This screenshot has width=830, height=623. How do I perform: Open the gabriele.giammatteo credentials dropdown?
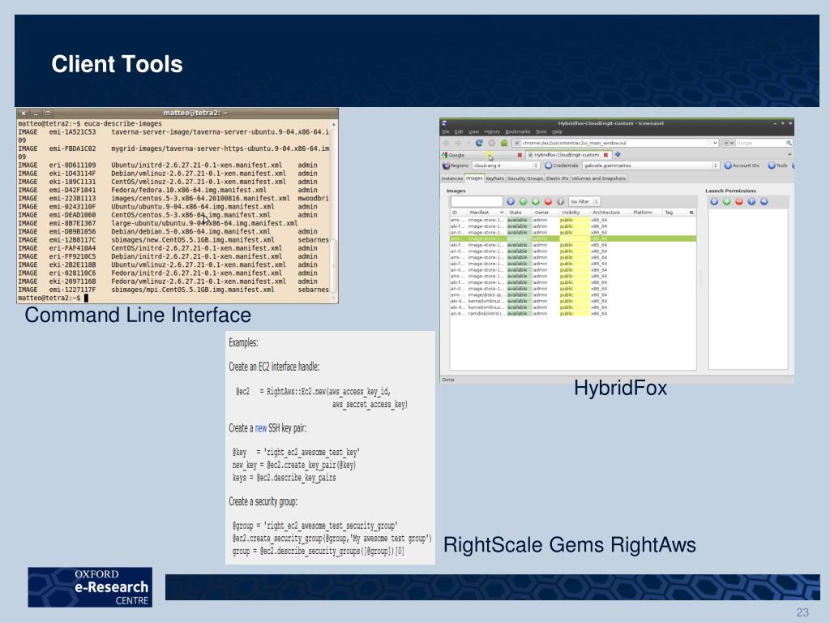651,165
